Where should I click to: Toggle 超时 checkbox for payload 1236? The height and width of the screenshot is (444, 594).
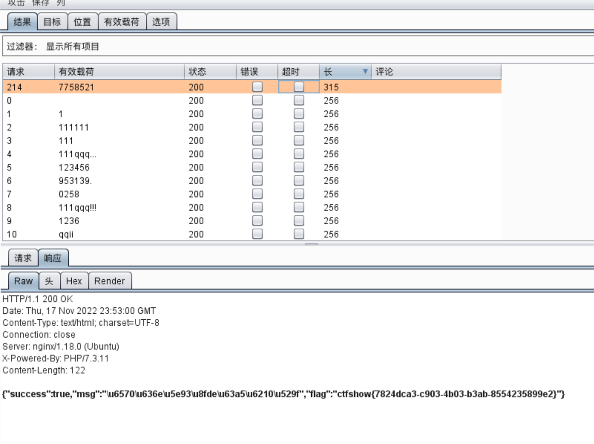(299, 221)
